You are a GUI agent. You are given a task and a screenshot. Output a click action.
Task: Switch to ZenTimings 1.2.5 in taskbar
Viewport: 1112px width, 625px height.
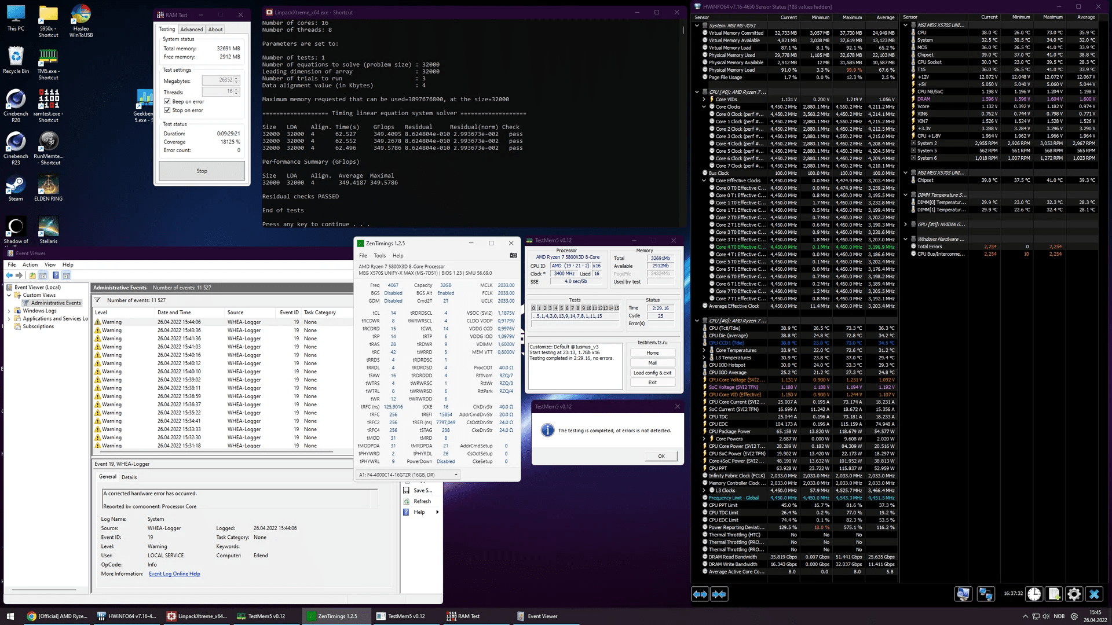(x=338, y=616)
